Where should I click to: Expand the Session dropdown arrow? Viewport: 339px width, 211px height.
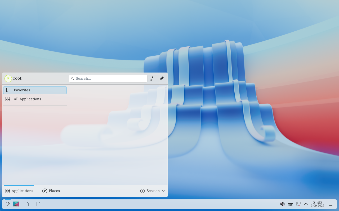[x=163, y=191]
